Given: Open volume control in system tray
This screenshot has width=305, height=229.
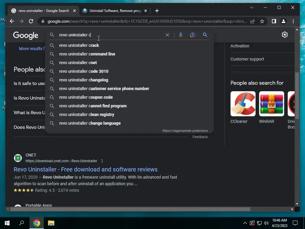Looking at the screenshot, I should 266,223.
